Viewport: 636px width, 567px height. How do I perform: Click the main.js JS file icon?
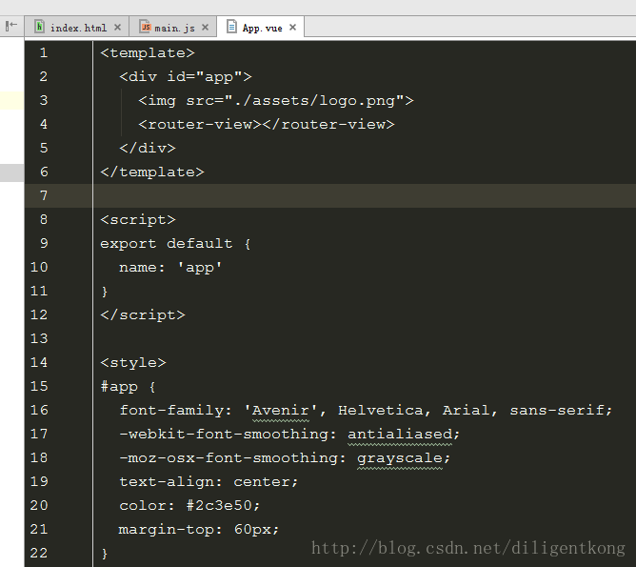coord(145,27)
